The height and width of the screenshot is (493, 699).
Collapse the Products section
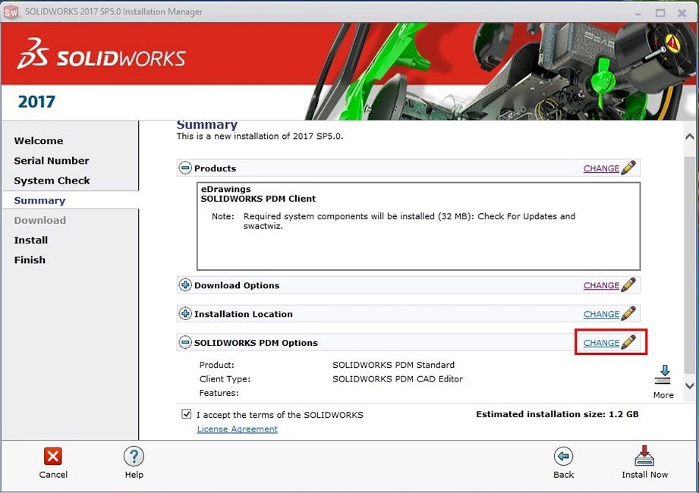pos(185,168)
